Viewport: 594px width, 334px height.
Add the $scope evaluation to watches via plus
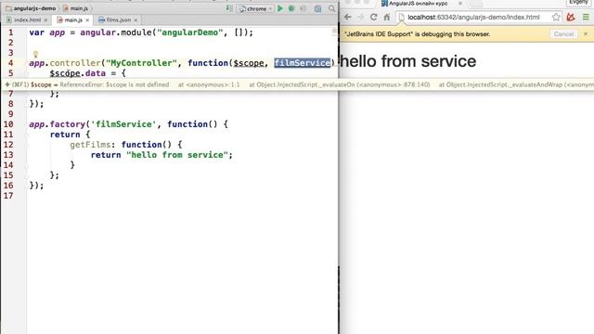(x=7, y=84)
